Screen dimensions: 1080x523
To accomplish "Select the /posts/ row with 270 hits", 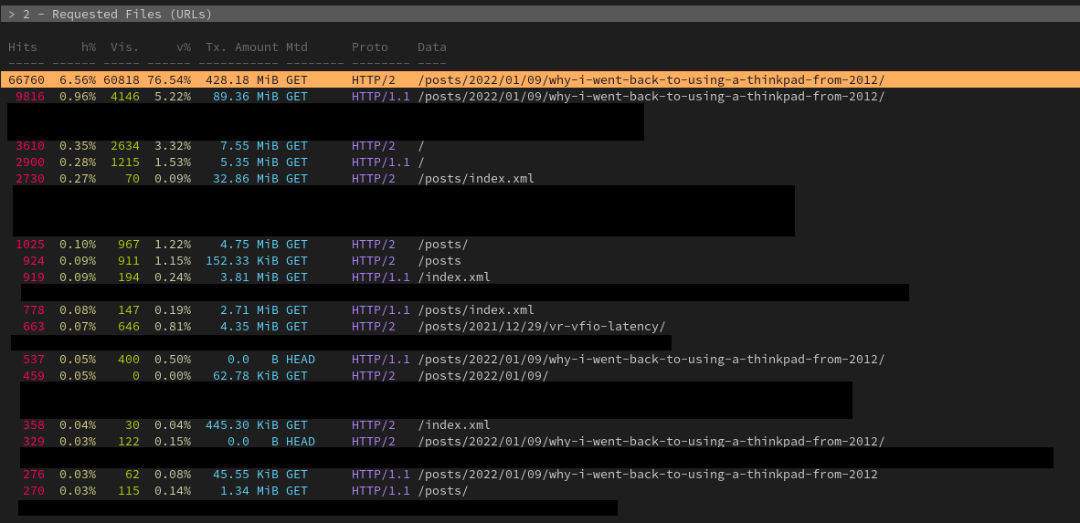I will pyautogui.click(x=442, y=490).
